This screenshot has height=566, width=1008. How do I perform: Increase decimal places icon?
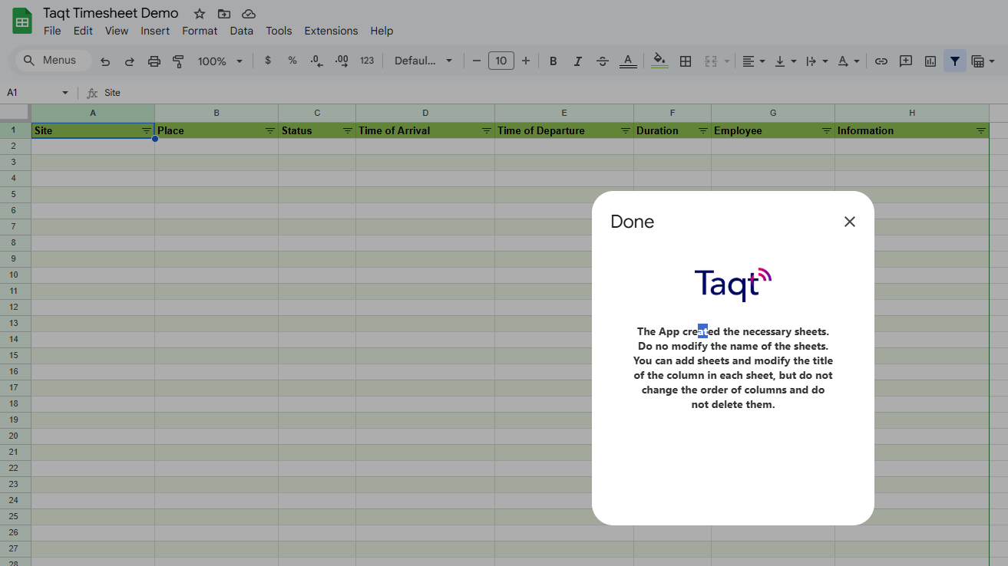click(342, 61)
